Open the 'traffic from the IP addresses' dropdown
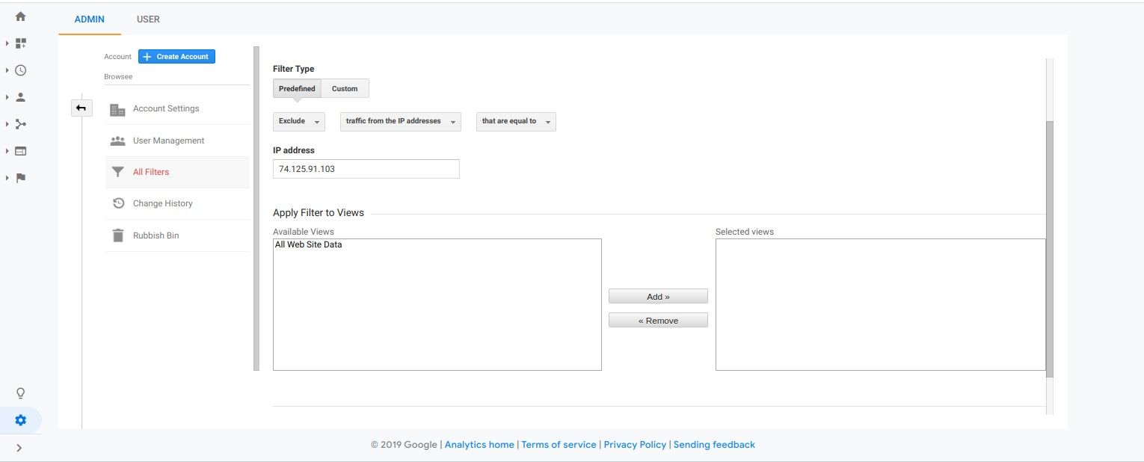1144x462 pixels. tap(401, 121)
